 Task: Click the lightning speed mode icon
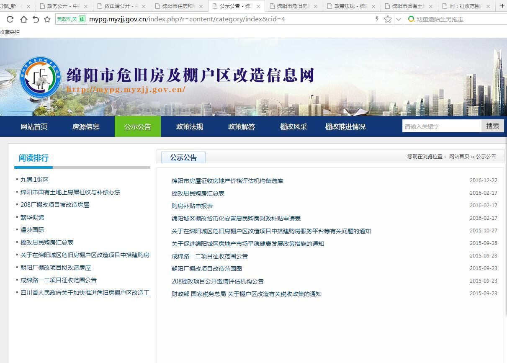pos(377,19)
